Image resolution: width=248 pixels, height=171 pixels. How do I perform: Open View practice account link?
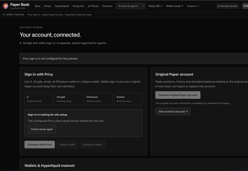[173, 111]
